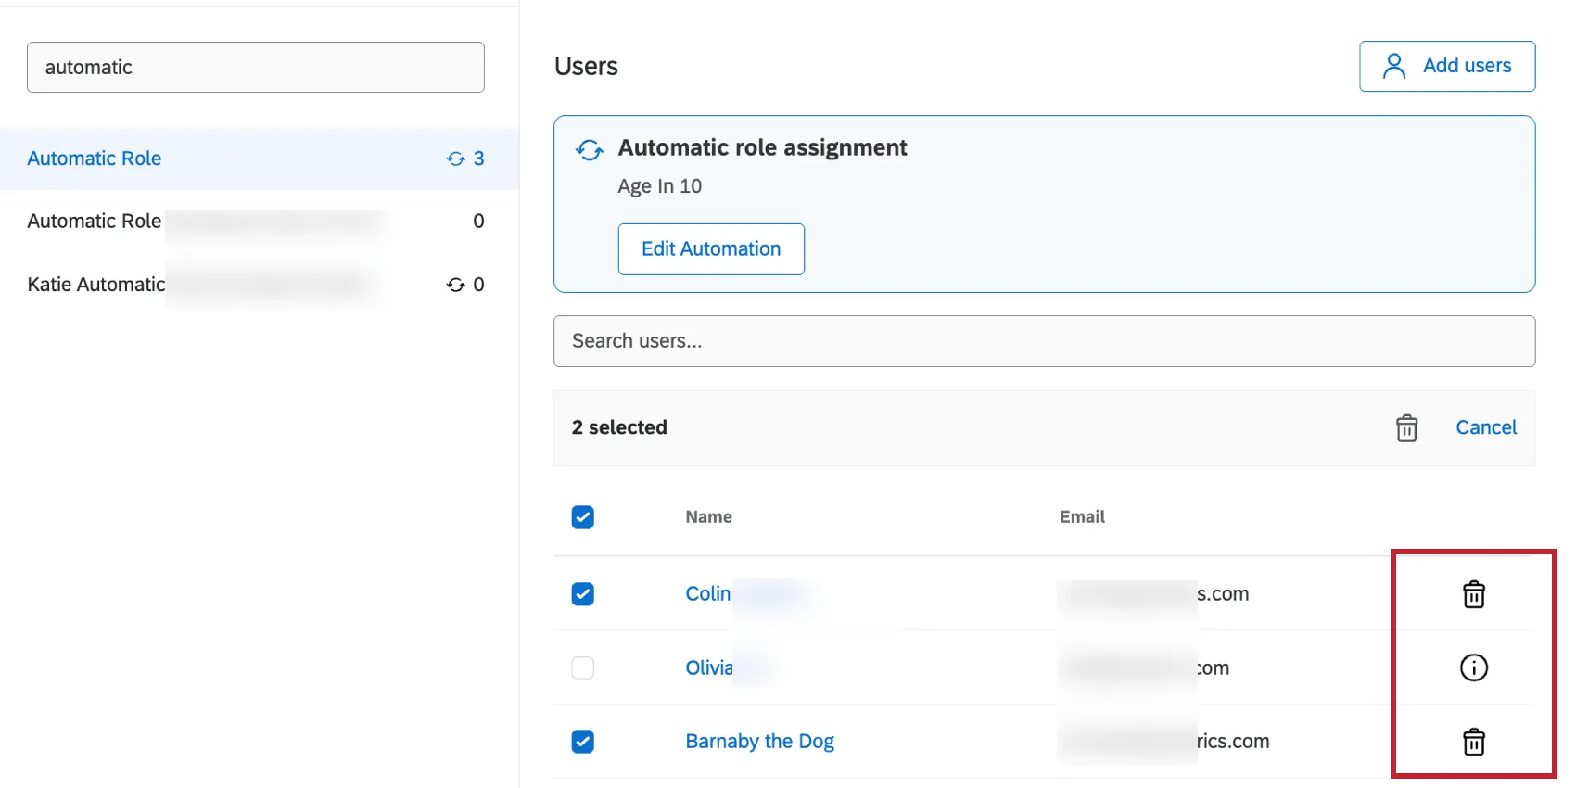Screen dimensions: 1576x788
Task: Click the info icon in Olivia's row
Action: 1473,667
